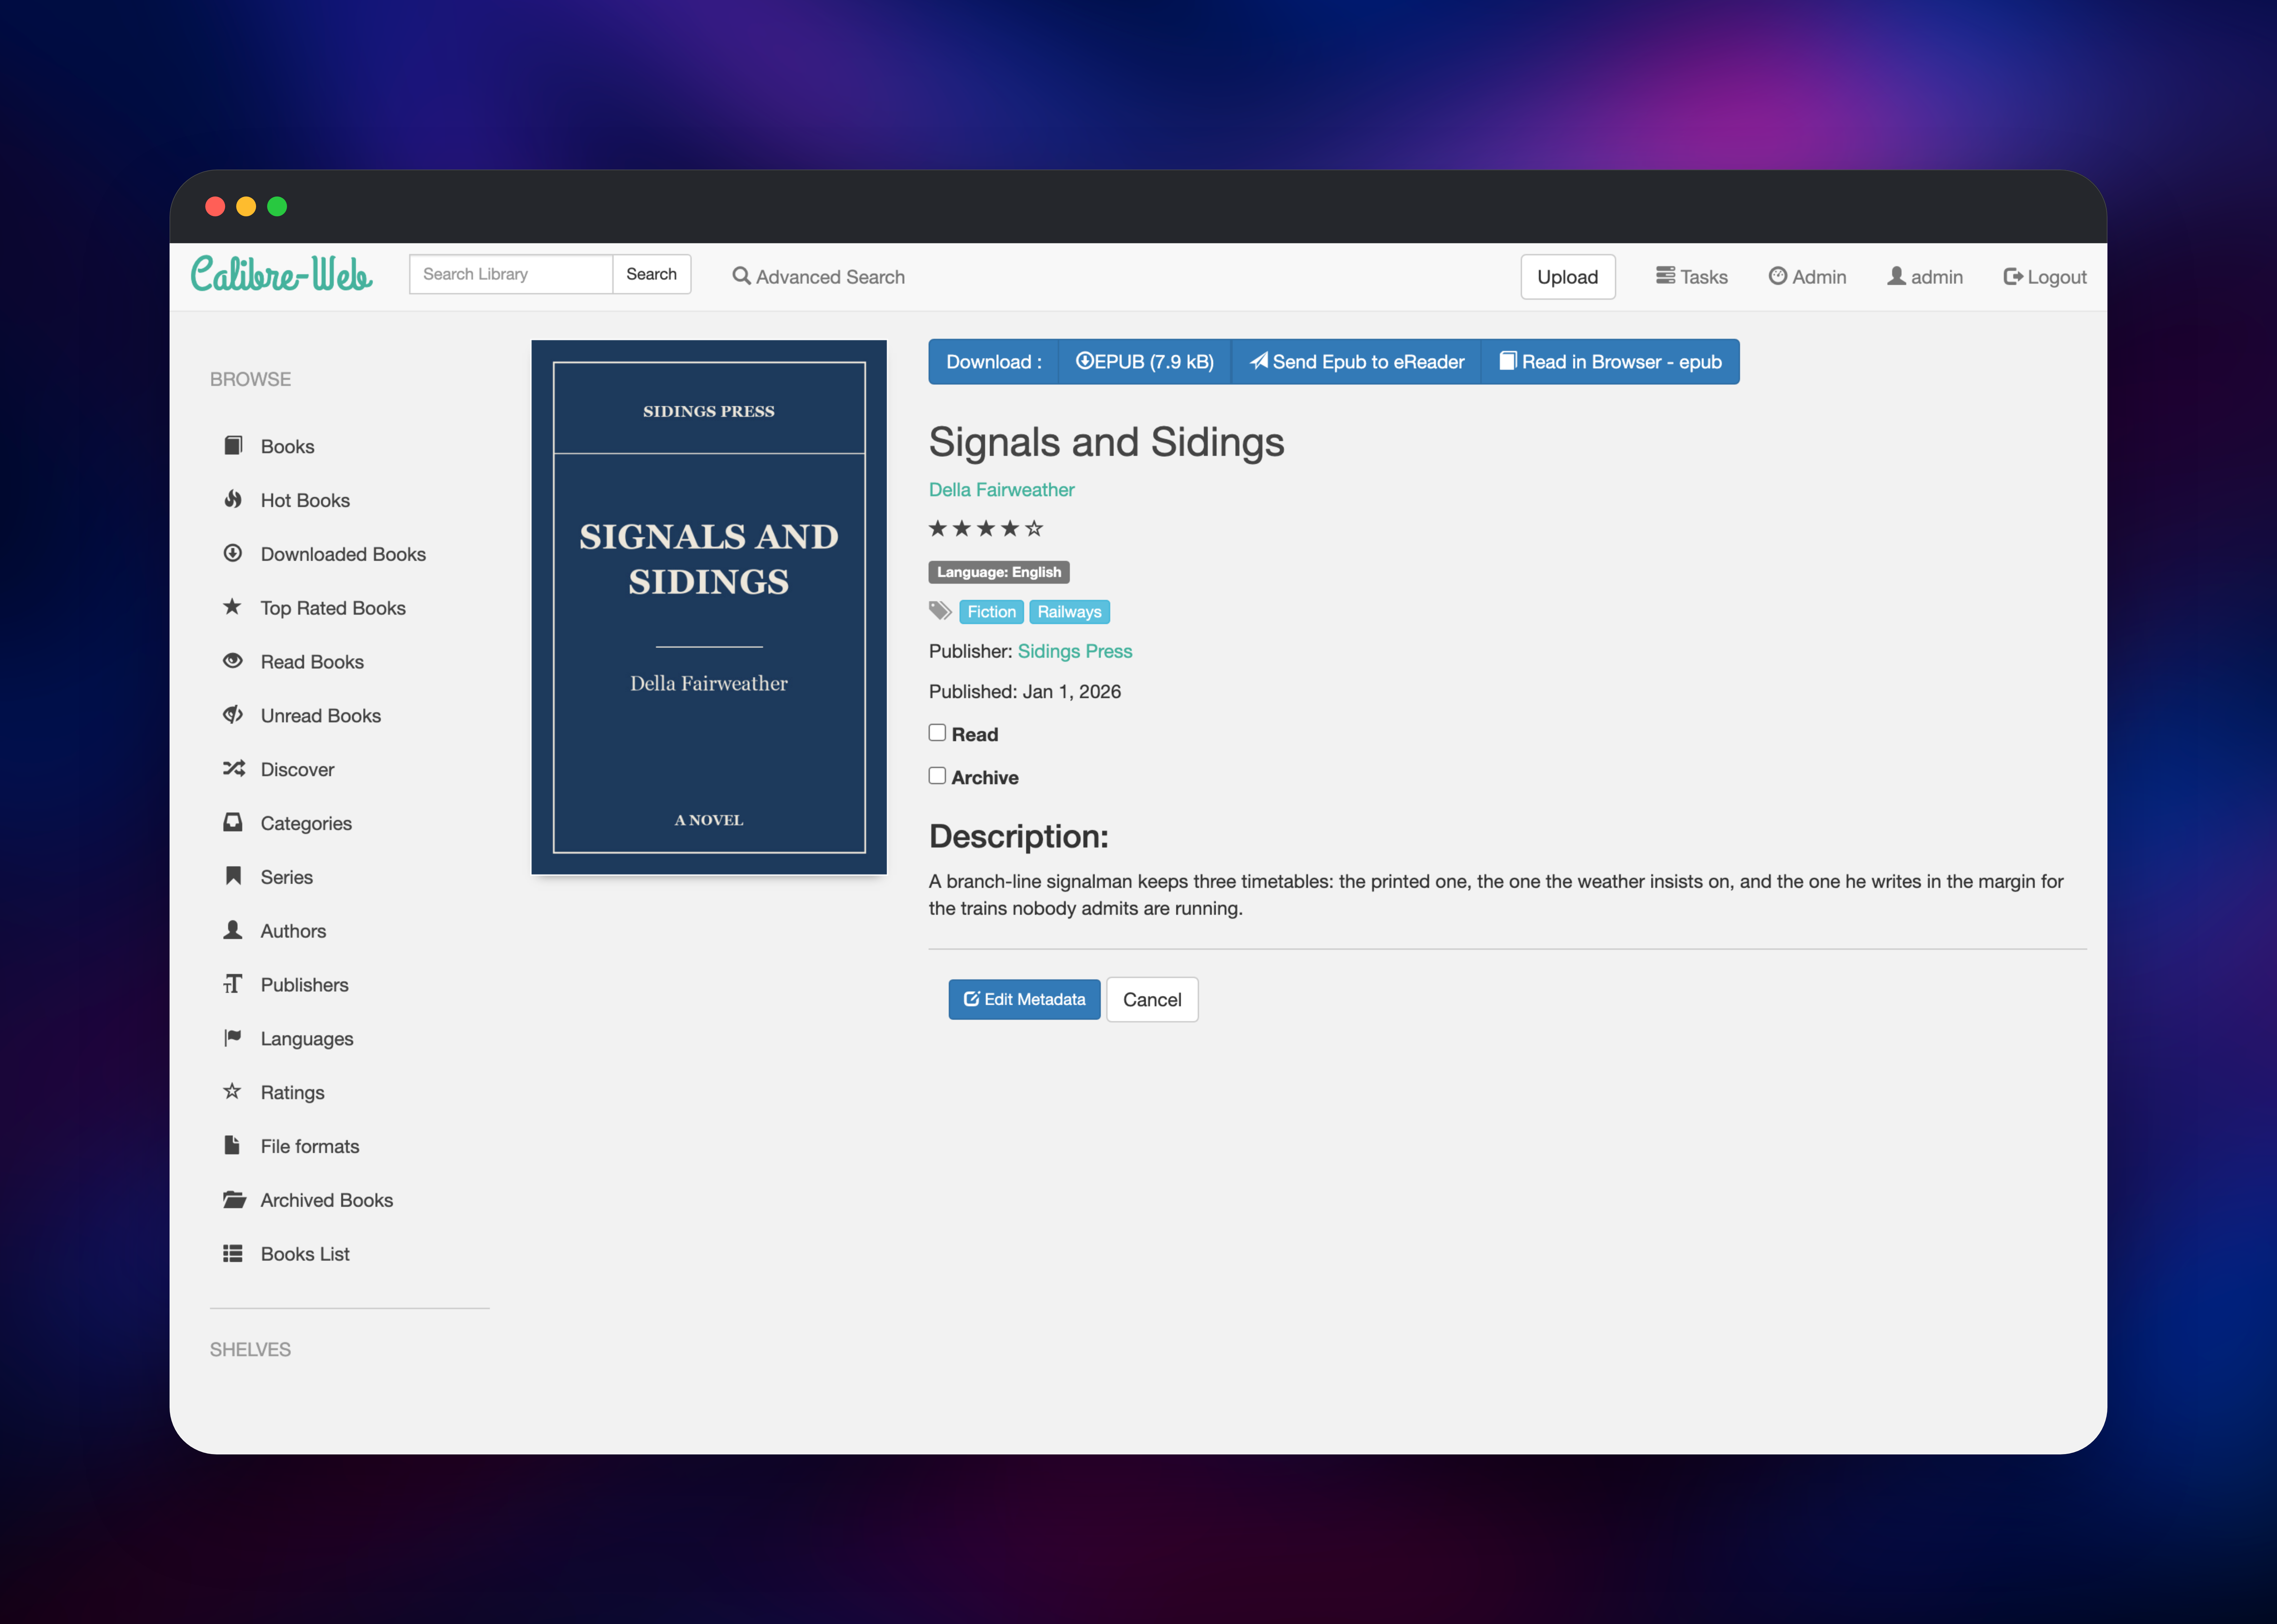The image size is (2277, 1624).
Task: Focus the Search Library input field
Action: pos(511,274)
